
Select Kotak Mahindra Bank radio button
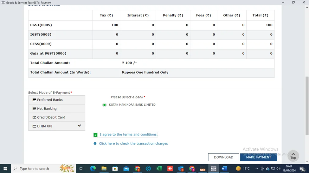[x=105, y=105]
